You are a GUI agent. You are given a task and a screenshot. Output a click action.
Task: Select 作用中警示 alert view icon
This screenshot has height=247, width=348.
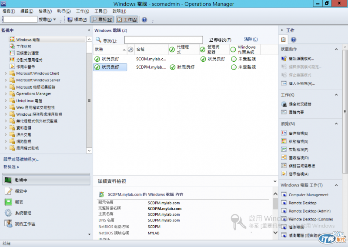pyautogui.click(x=12, y=67)
